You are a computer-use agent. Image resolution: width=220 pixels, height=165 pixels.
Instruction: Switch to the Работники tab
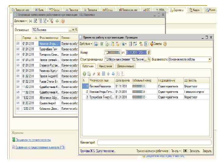(x=88, y=66)
